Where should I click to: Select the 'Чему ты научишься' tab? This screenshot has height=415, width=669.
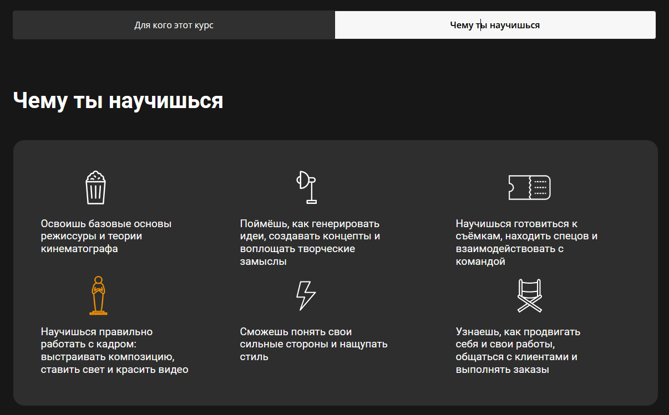coord(495,25)
